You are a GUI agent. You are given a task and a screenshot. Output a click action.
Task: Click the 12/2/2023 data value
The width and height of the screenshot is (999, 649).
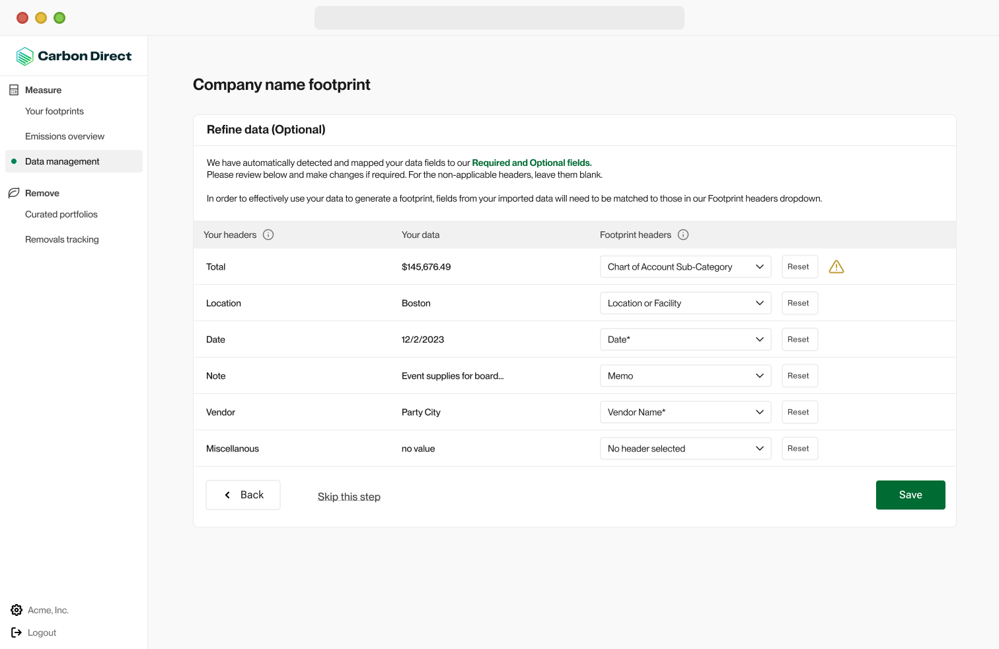(423, 340)
